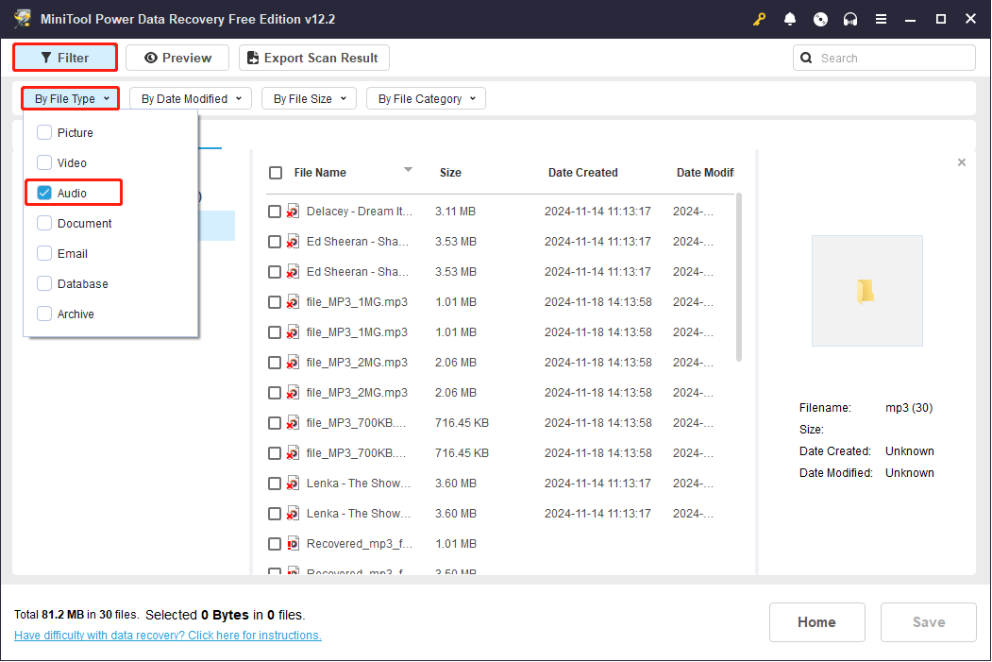Check the Video file type
The width and height of the screenshot is (992, 662).
tap(44, 162)
